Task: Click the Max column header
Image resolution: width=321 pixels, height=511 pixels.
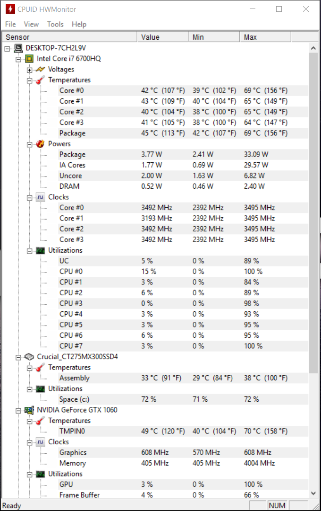Action: 265,37
